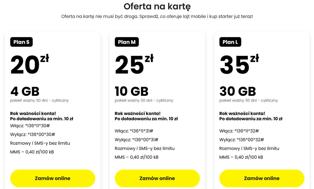Click deactivation code *136*00*30#
This screenshot has height=189, width=314.
(x=41, y=135)
